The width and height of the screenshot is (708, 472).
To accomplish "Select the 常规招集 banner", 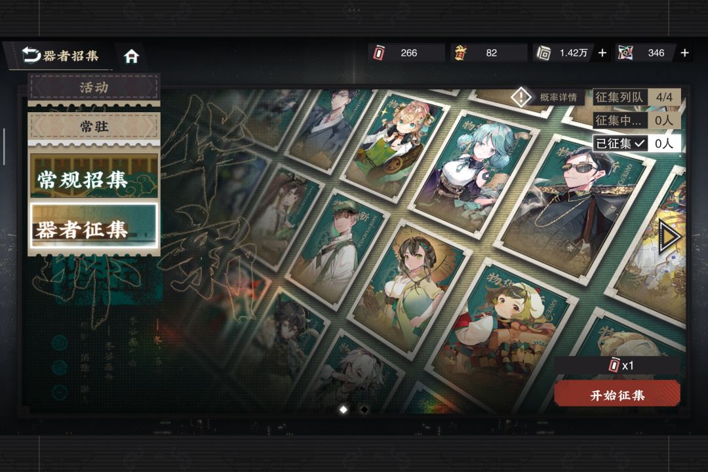I will 94,176.
